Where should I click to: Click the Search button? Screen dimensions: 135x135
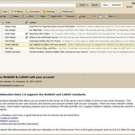coord(95,5)
